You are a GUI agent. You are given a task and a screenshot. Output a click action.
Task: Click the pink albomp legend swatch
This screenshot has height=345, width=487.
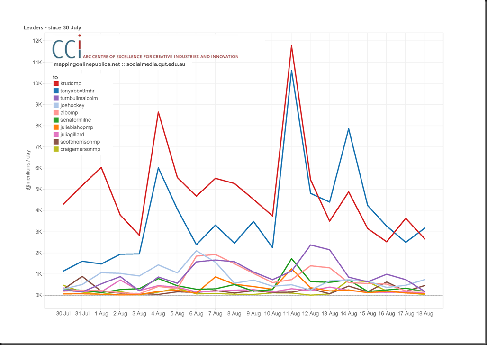[x=56, y=112]
